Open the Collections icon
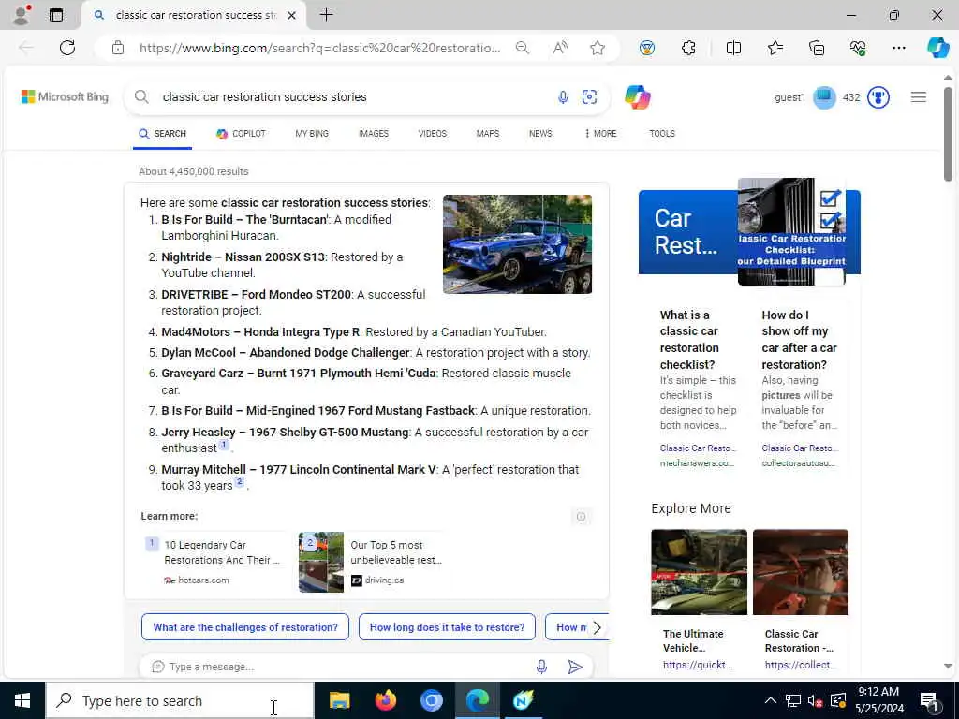The image size is (959, 719). [817, 48]
